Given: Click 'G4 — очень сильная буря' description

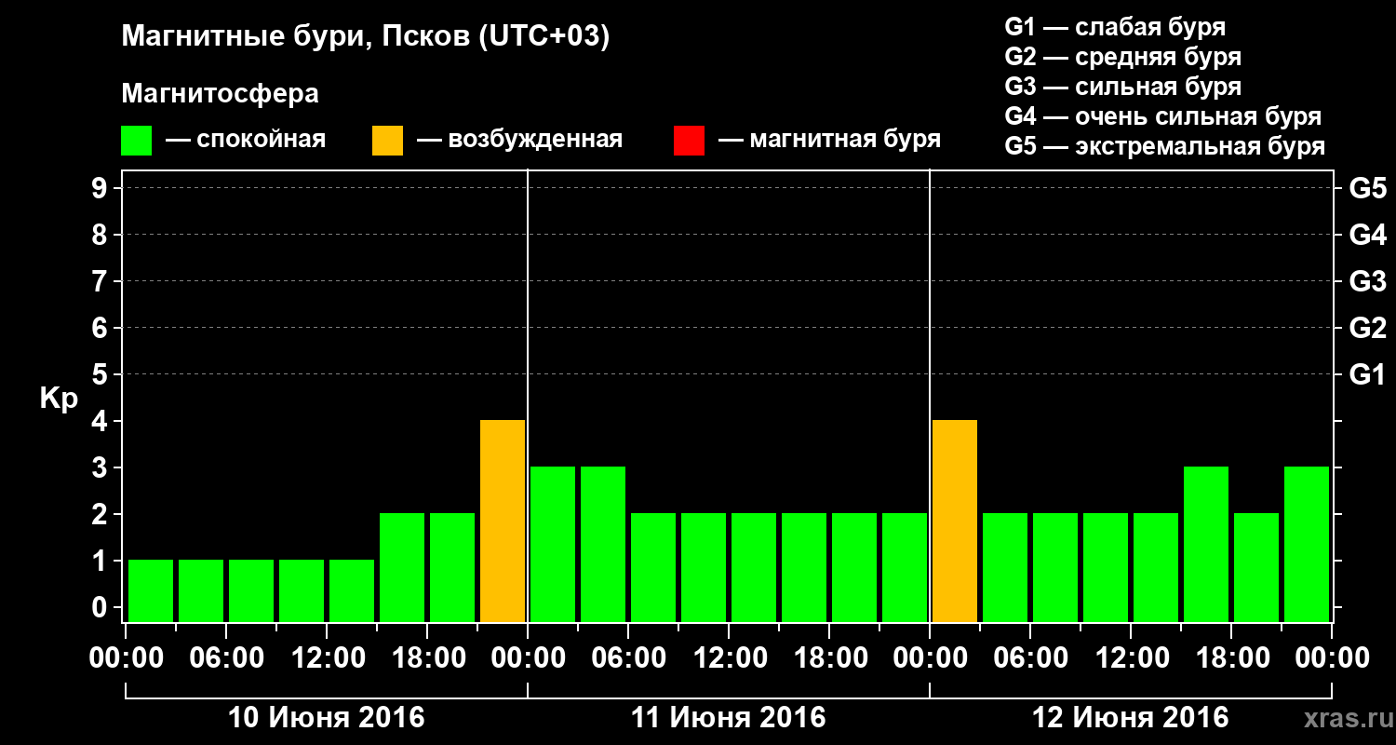Looking at the screenshot, I should click(x=1163, y=116).
